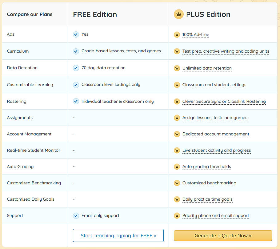The height and width of the screenshot is (249, 280).
Task: Click the crown icon next to Clever Secure Sync
Action: click(x=177, y=101)
